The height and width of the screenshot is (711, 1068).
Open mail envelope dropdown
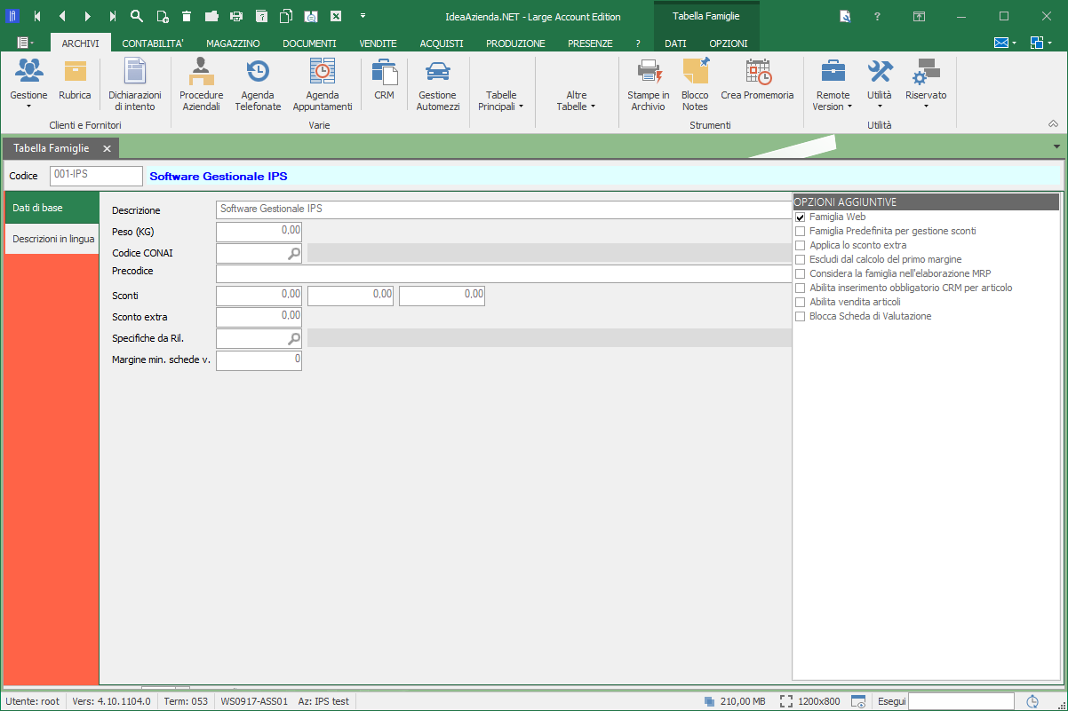coord(1005,43)
